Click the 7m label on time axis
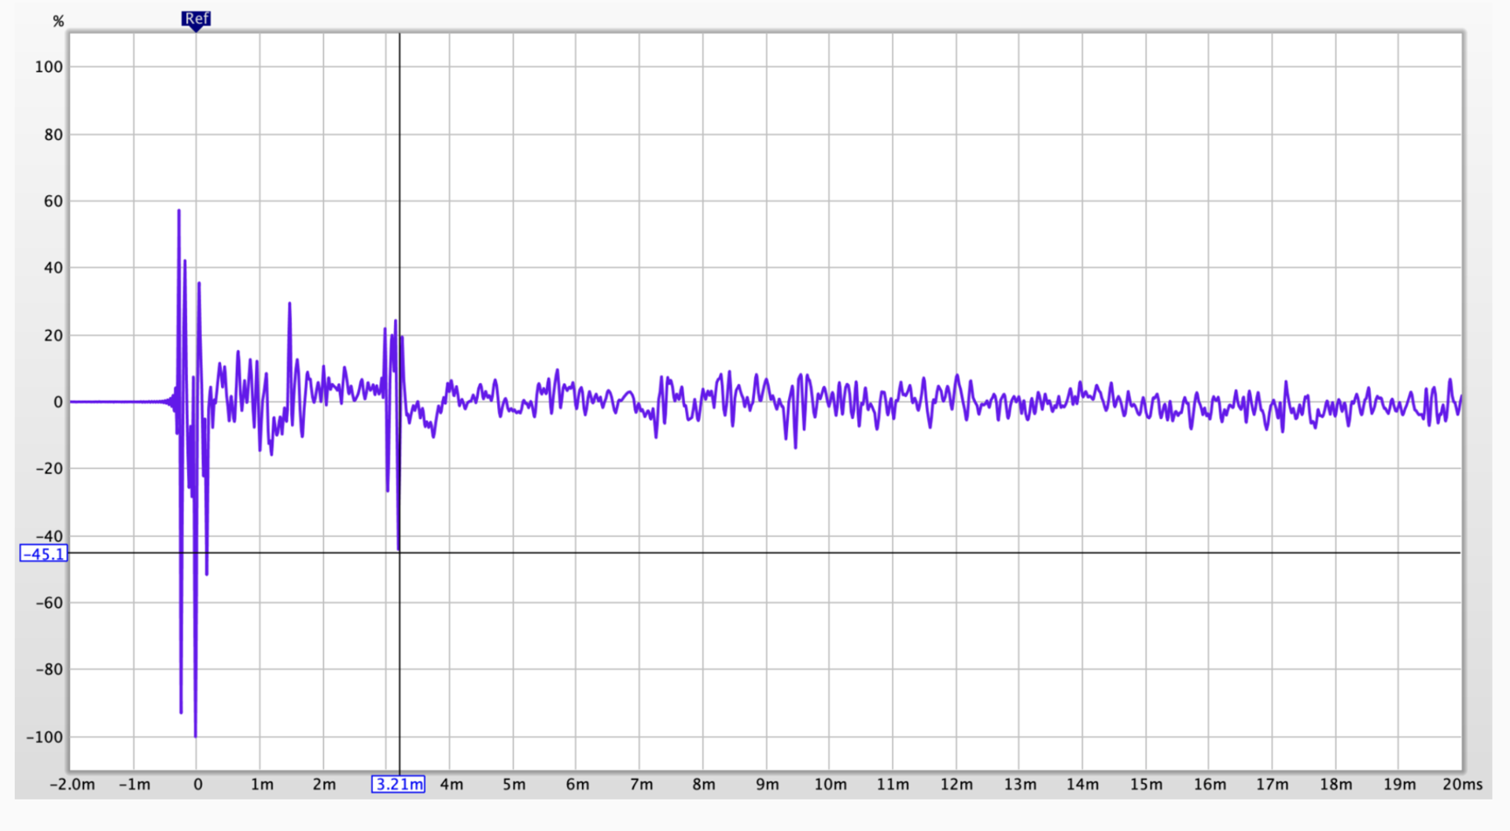 641,784
